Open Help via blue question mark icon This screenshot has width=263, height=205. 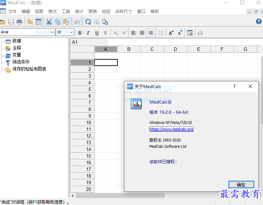[x=259, y=21]
